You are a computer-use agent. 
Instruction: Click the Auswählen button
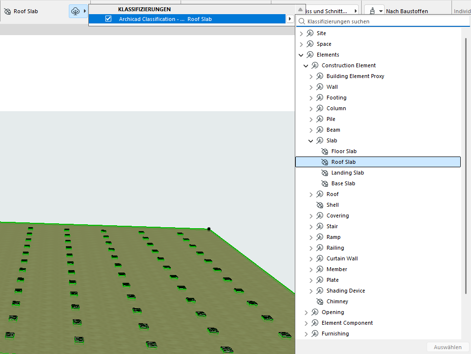click(x=447, y=347)
